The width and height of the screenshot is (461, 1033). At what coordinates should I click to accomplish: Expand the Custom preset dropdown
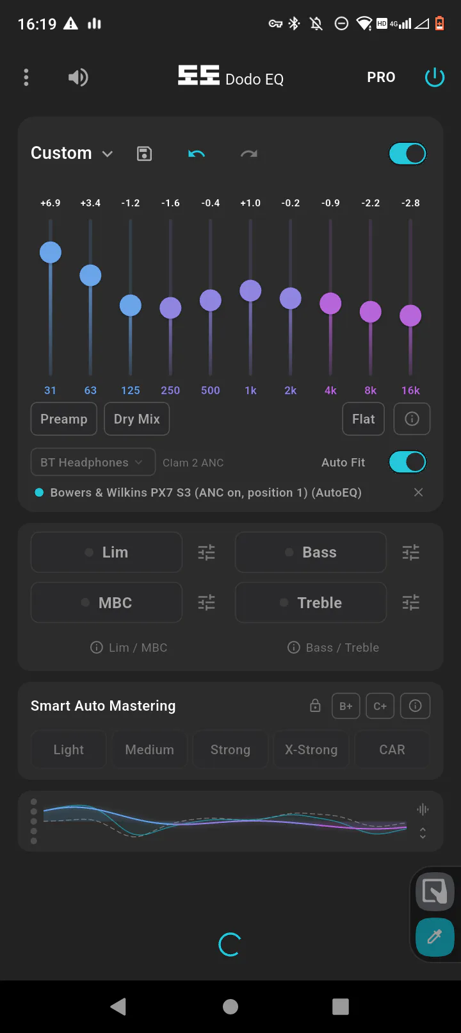click(x=72, y=154)
